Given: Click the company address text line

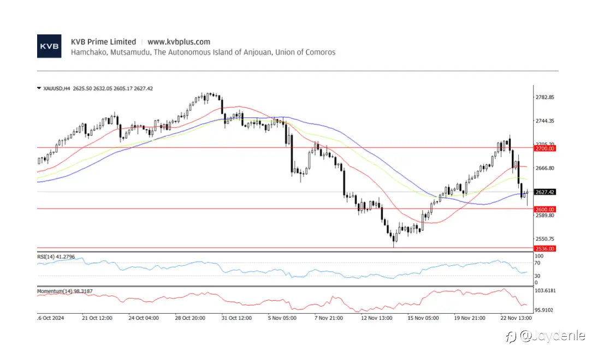Looking at the screenshot, I should pyautogui.click(x=203, y=52).
